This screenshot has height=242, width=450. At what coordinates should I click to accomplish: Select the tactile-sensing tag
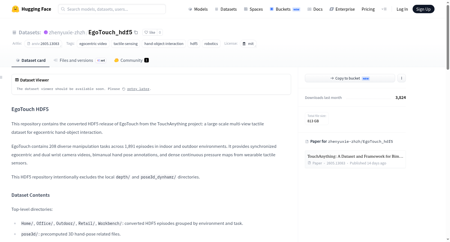tap(125, 44)
